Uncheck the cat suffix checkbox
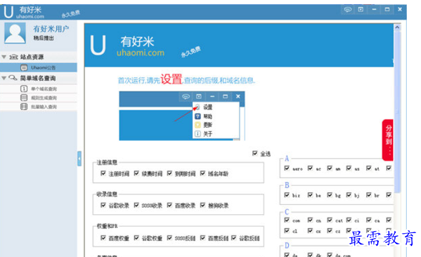Screen dimensions: 421x257 coord(330,220)
